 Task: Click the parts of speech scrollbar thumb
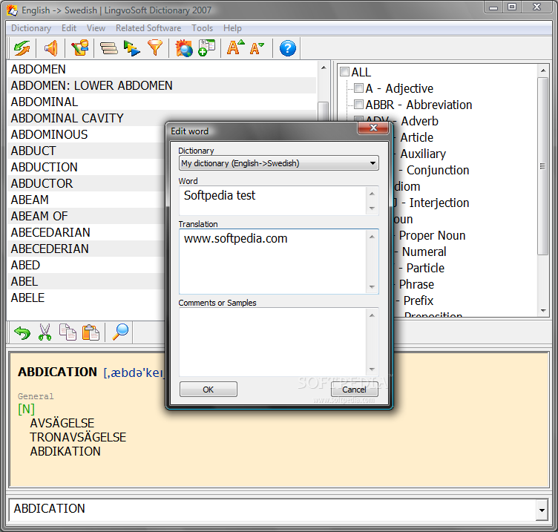click(x=542, y=166)
